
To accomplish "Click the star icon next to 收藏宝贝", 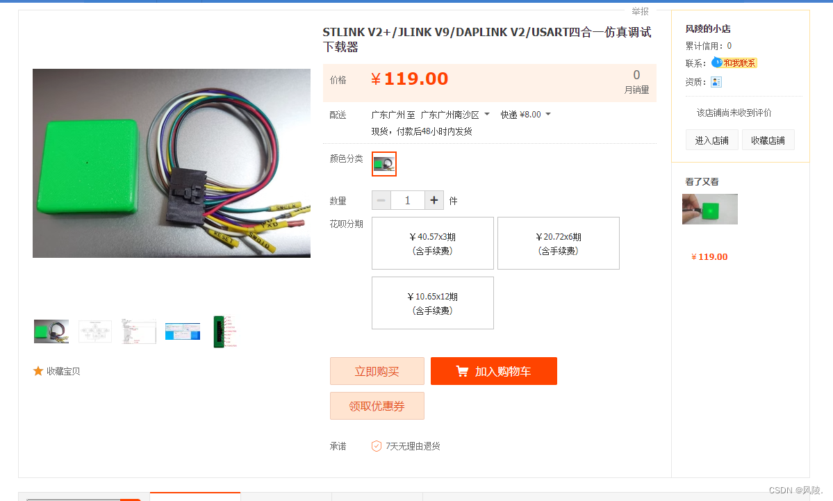I will tap(38, 371).
